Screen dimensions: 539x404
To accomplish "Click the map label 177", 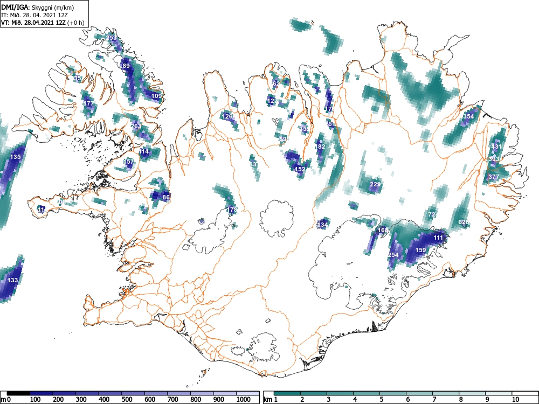I will 89,103.
